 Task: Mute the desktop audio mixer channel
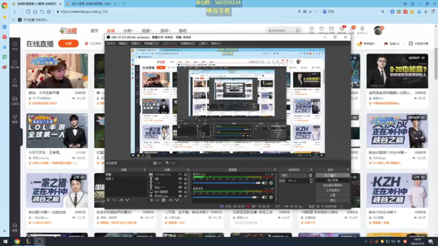click(264, 197)
